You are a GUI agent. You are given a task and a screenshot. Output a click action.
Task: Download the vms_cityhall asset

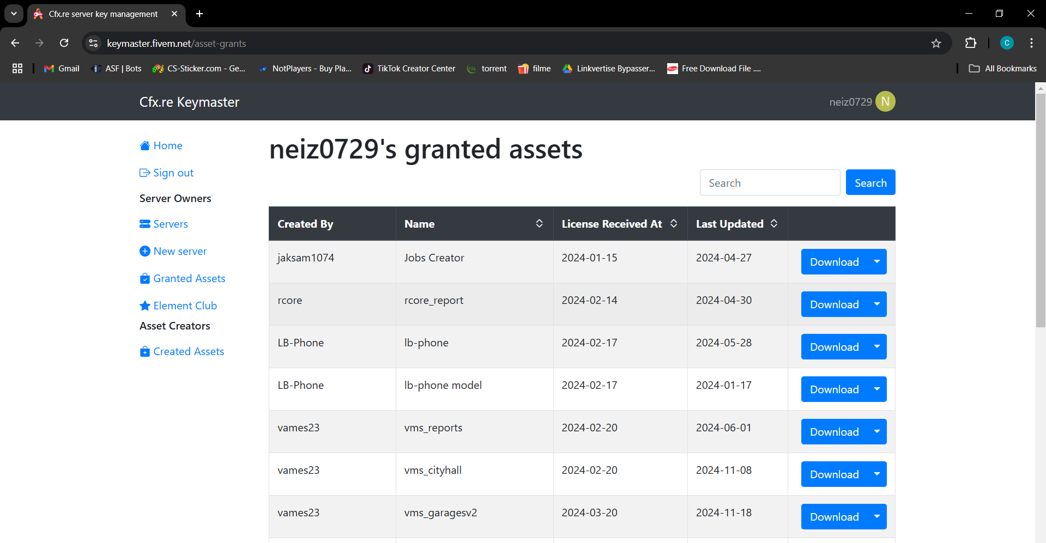pos(835,474)
